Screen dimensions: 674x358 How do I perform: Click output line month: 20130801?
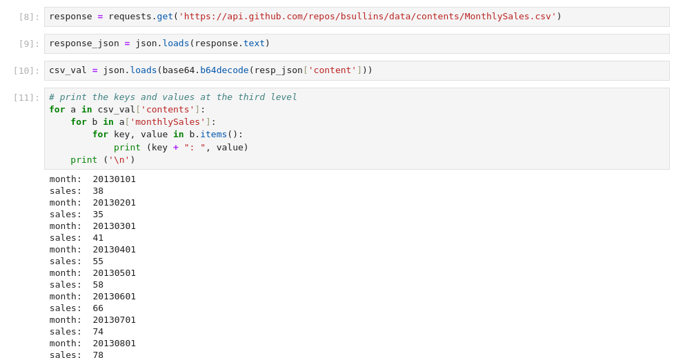[x=92, y=344]
